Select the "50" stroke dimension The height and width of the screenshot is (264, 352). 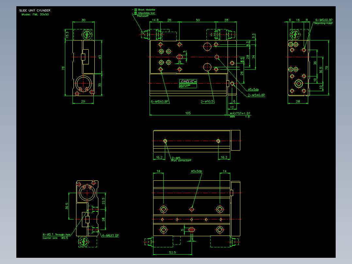click(198, 20)
